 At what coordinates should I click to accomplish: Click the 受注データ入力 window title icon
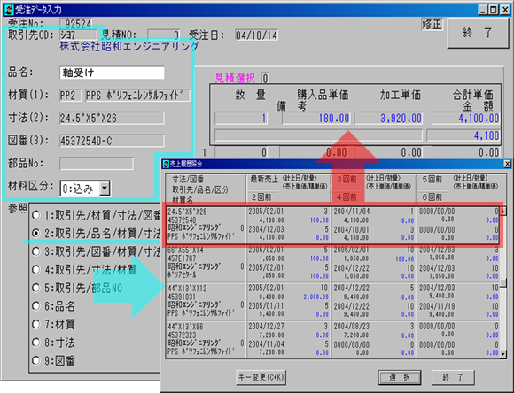[9, 10]
